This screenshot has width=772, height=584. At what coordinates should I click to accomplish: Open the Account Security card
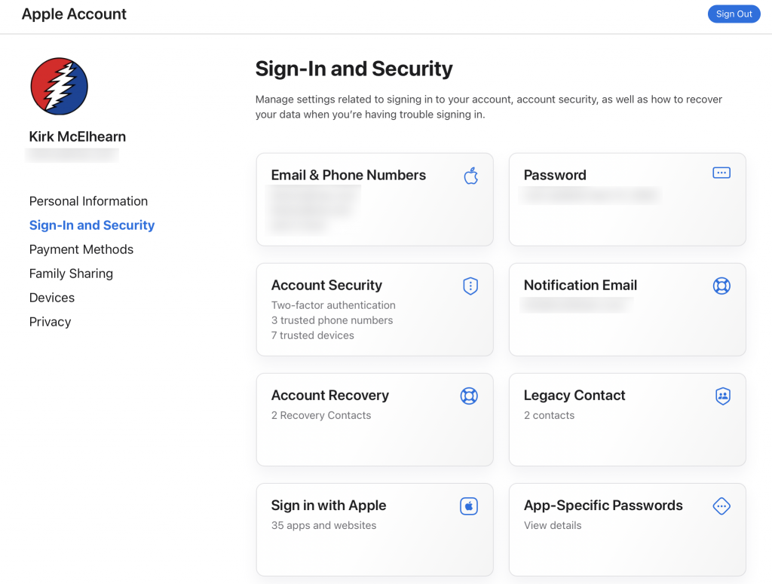click(x=375, y=310)
